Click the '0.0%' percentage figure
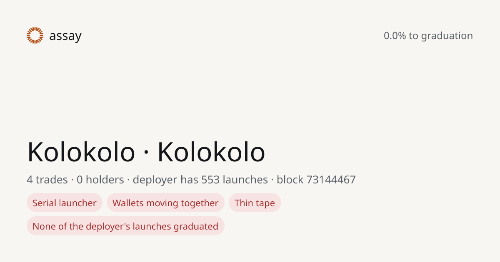 pos(395,36)
